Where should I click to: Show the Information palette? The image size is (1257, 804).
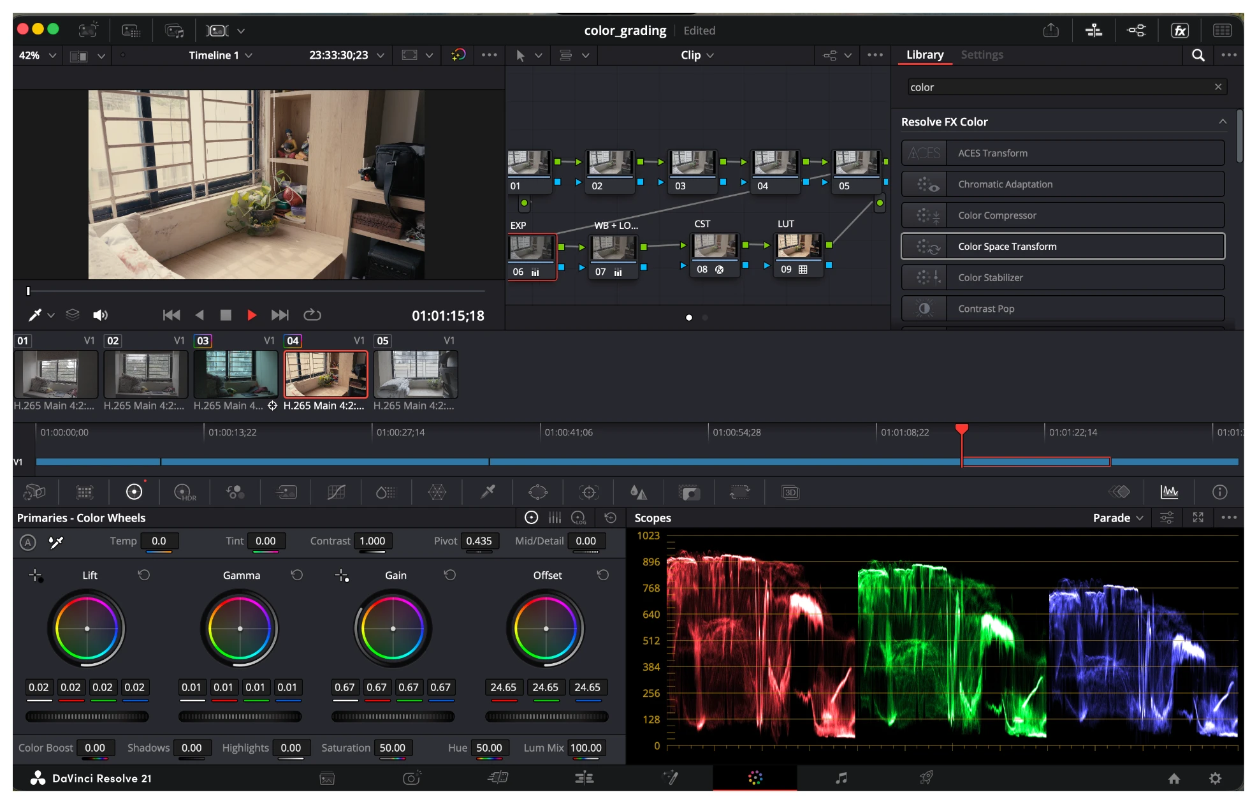coord(1219,492)
